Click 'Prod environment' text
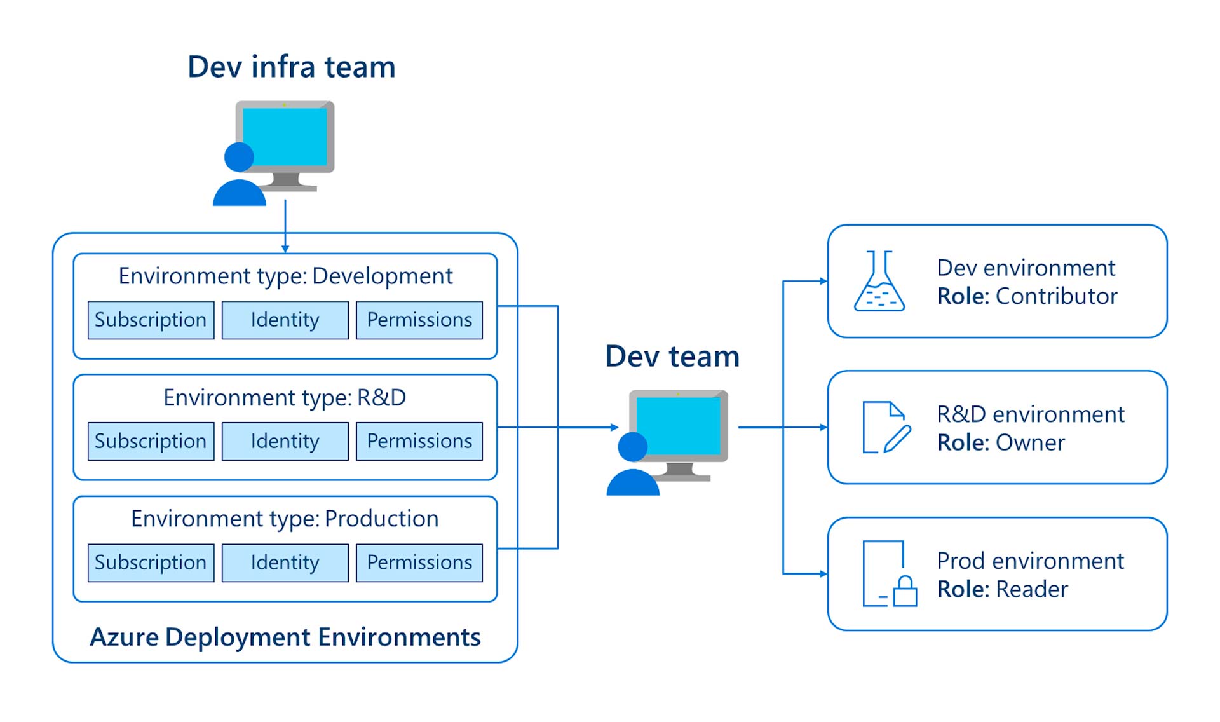Screen dimensions: 1220x722 click(1031, 561)
